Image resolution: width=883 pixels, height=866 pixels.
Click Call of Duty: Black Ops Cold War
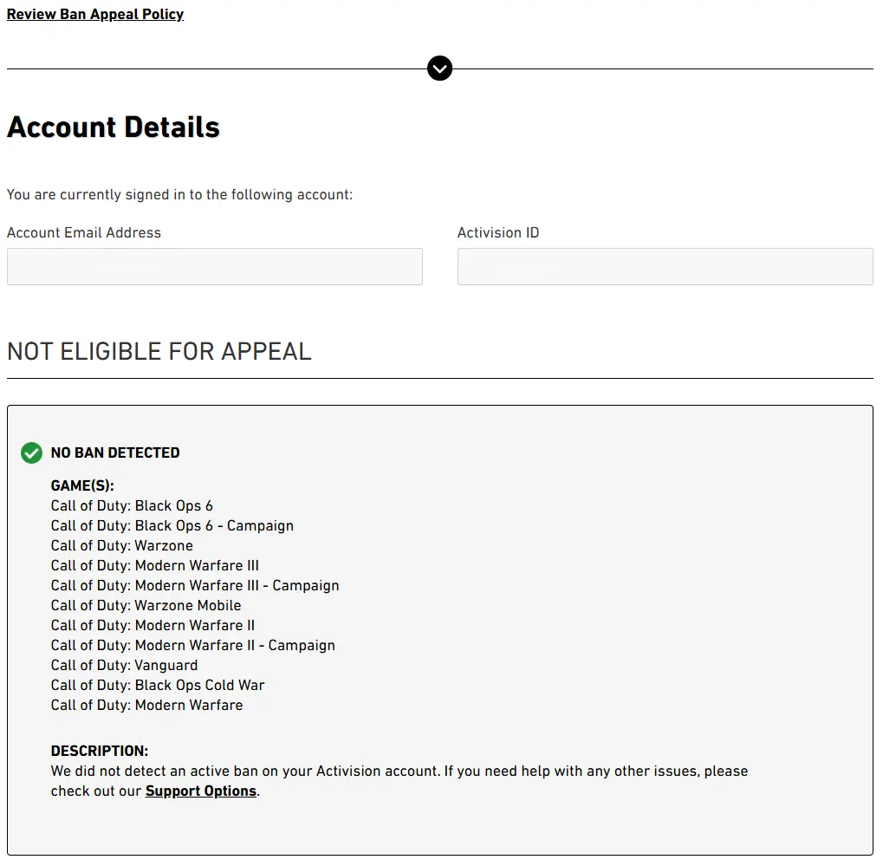point(158,685)
